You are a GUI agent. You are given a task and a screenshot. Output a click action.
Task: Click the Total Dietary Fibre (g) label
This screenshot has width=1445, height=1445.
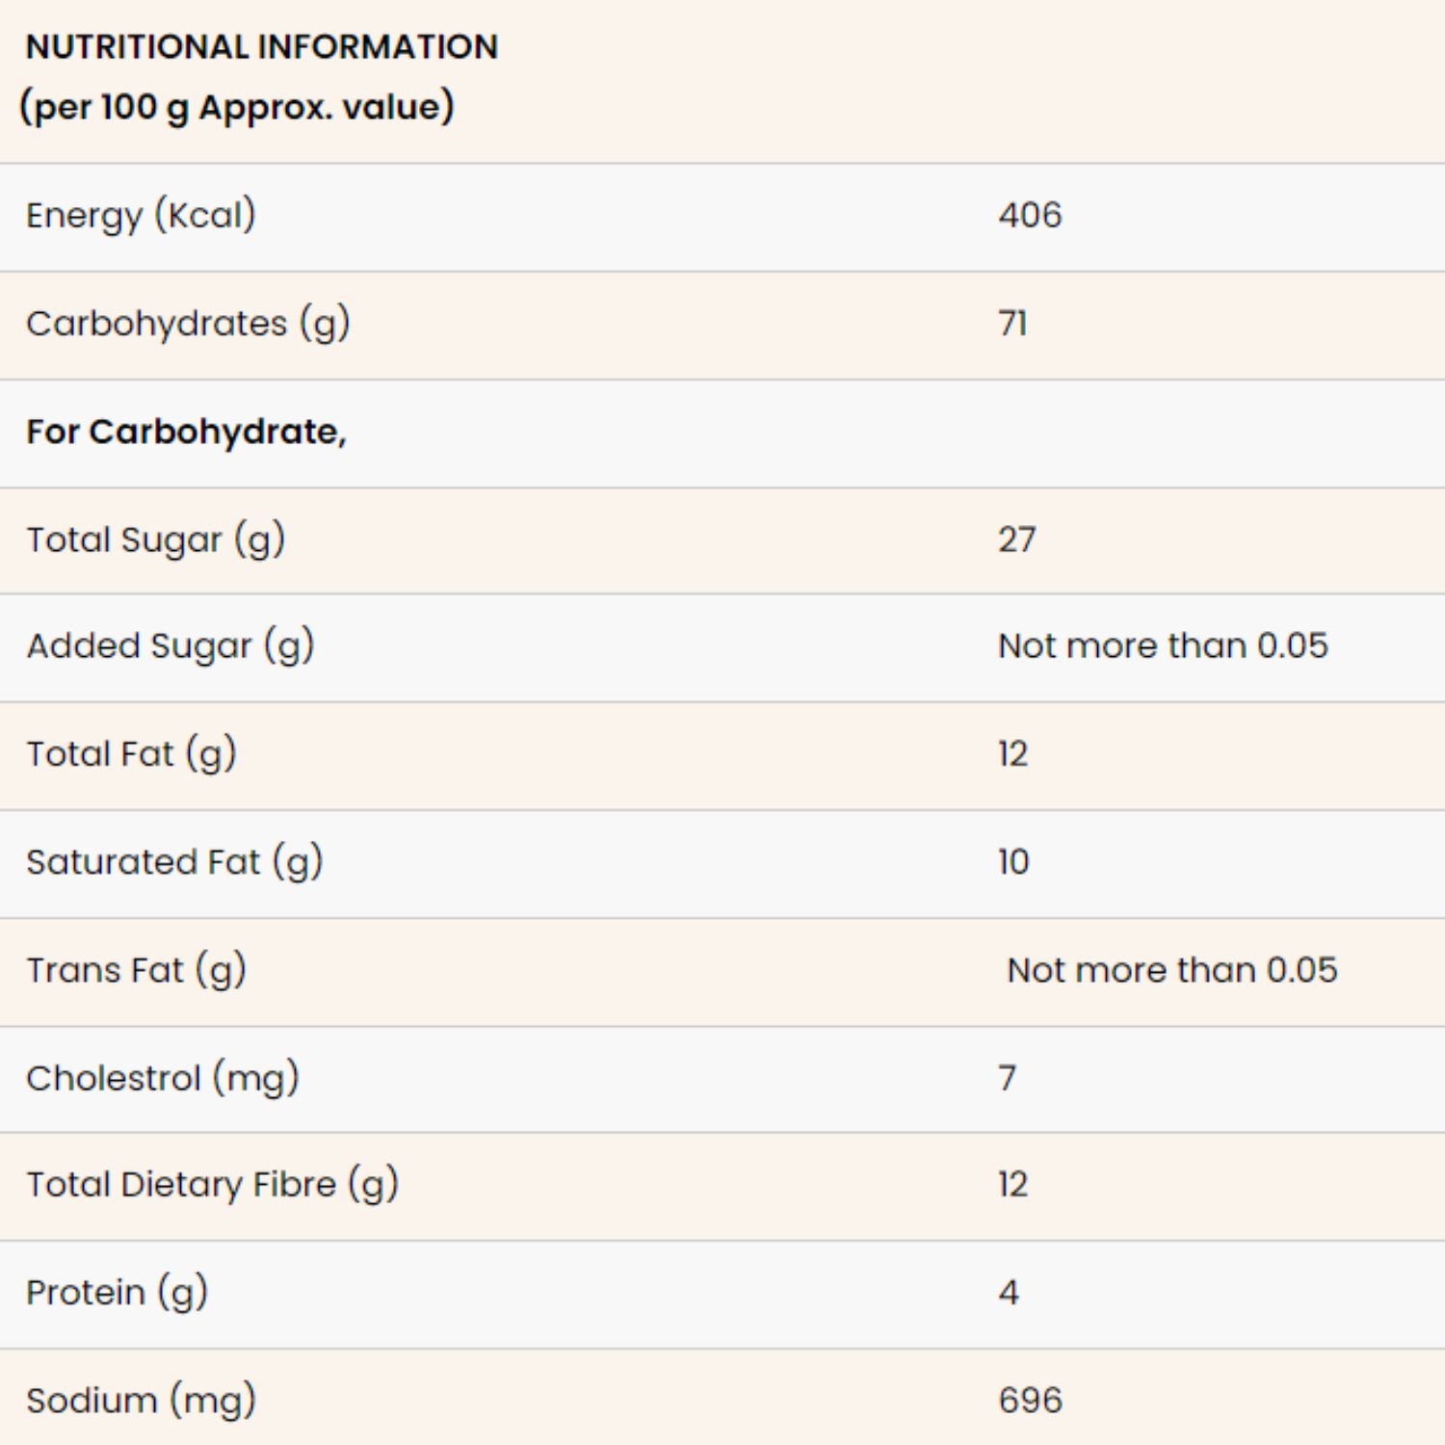tap(212, 1185)
